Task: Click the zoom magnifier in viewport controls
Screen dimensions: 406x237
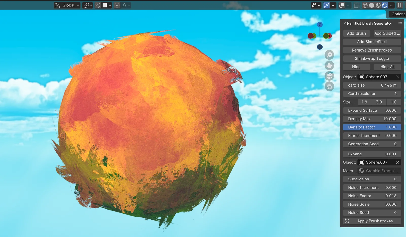Action: click(x=329, y=55)
